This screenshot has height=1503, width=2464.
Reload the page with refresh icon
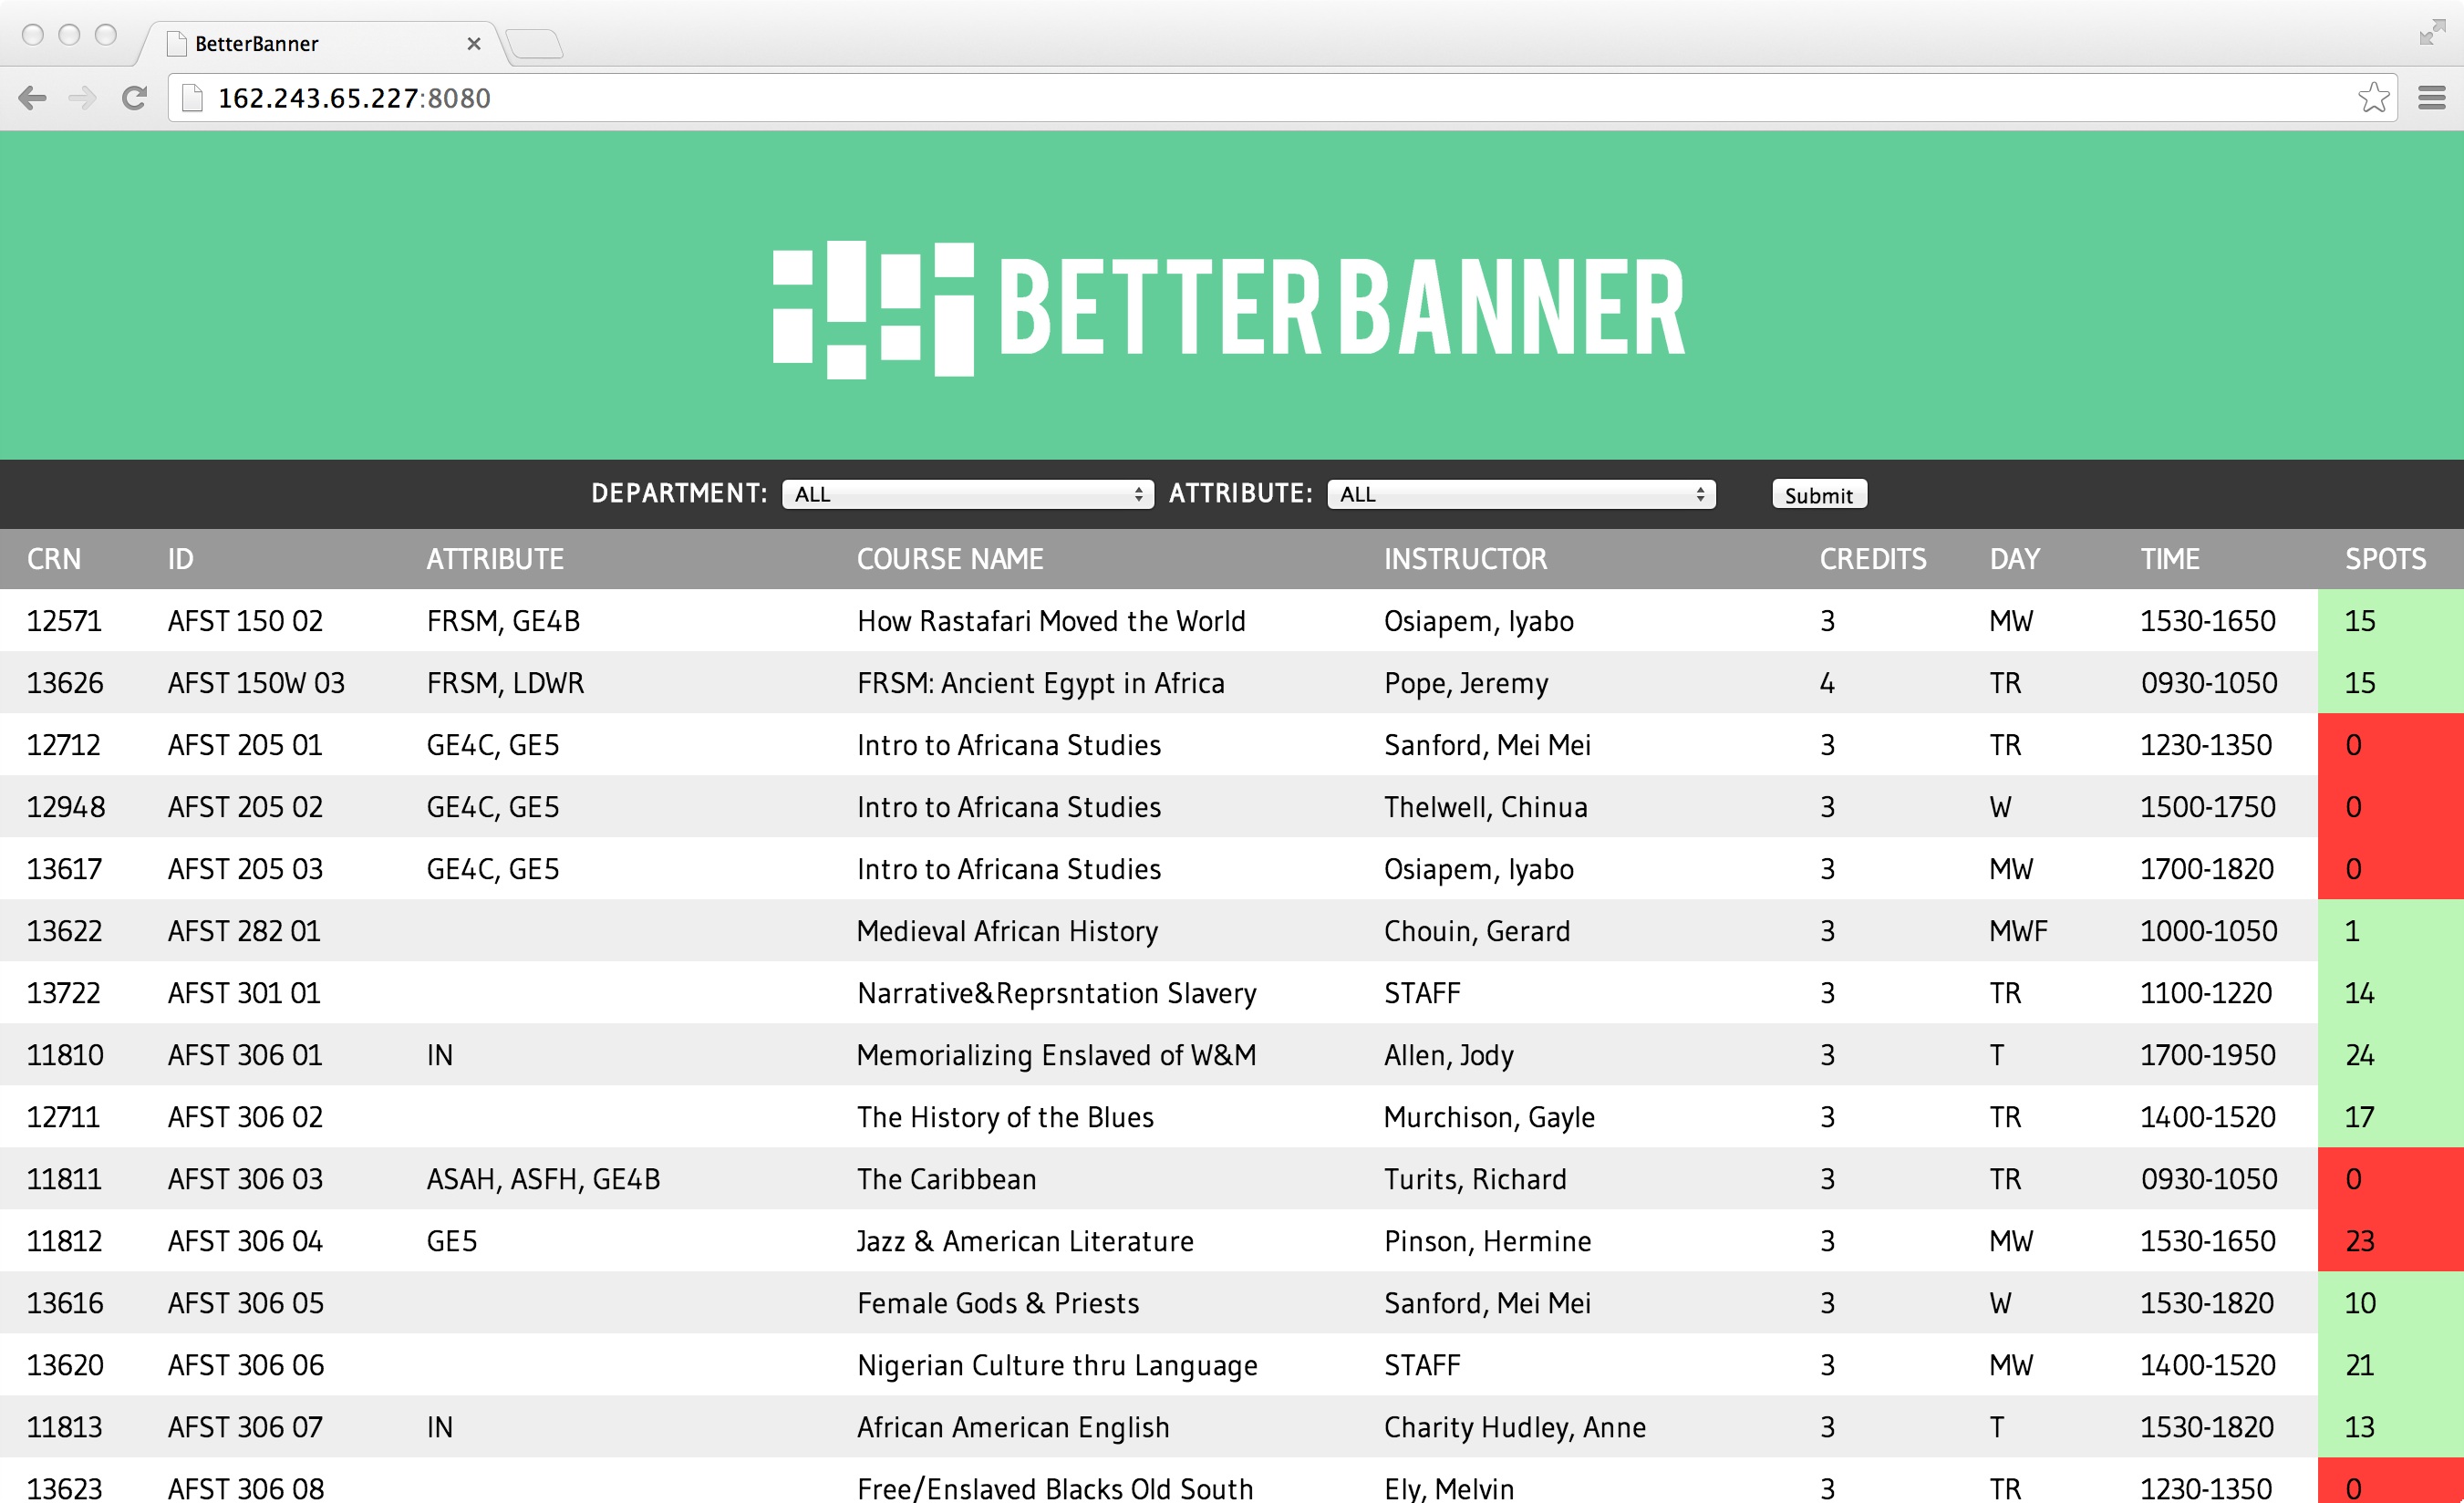(x=134, y=98)
